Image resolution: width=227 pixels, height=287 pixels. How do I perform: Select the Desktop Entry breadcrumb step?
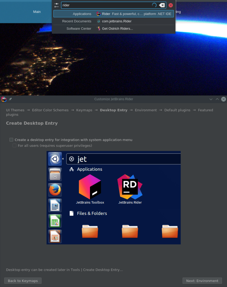pos(113,110)
